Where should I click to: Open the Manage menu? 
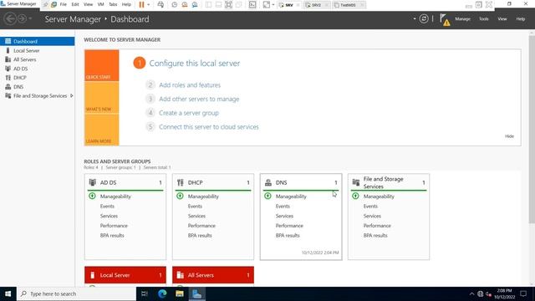(x=462, y=18)
